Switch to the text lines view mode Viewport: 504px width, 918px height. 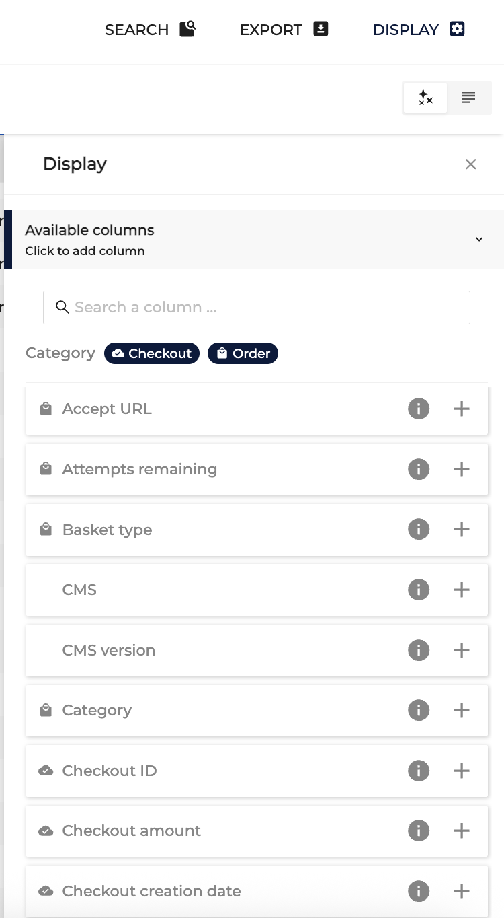[469, 98]
